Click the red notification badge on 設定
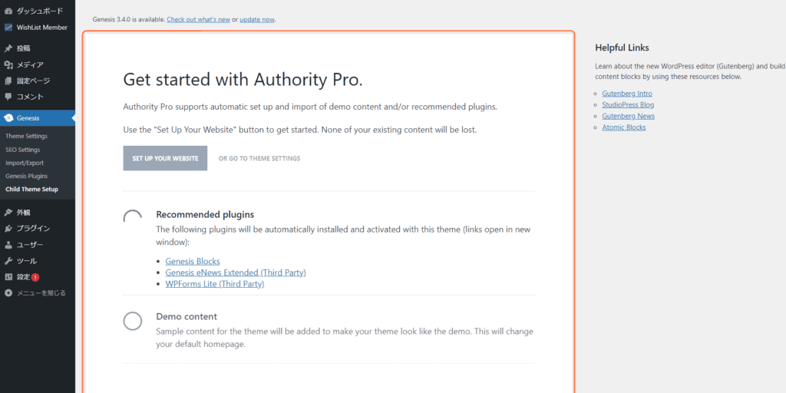Viewport: 786px width, 393px height. 35,277
